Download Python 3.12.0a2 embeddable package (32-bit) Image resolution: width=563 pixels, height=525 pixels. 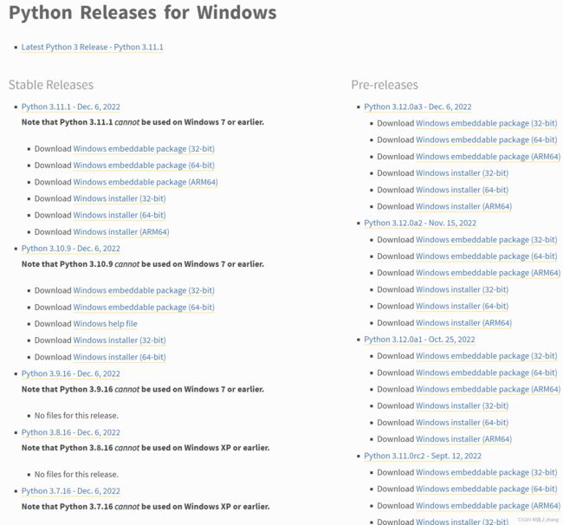click(486, 239)
